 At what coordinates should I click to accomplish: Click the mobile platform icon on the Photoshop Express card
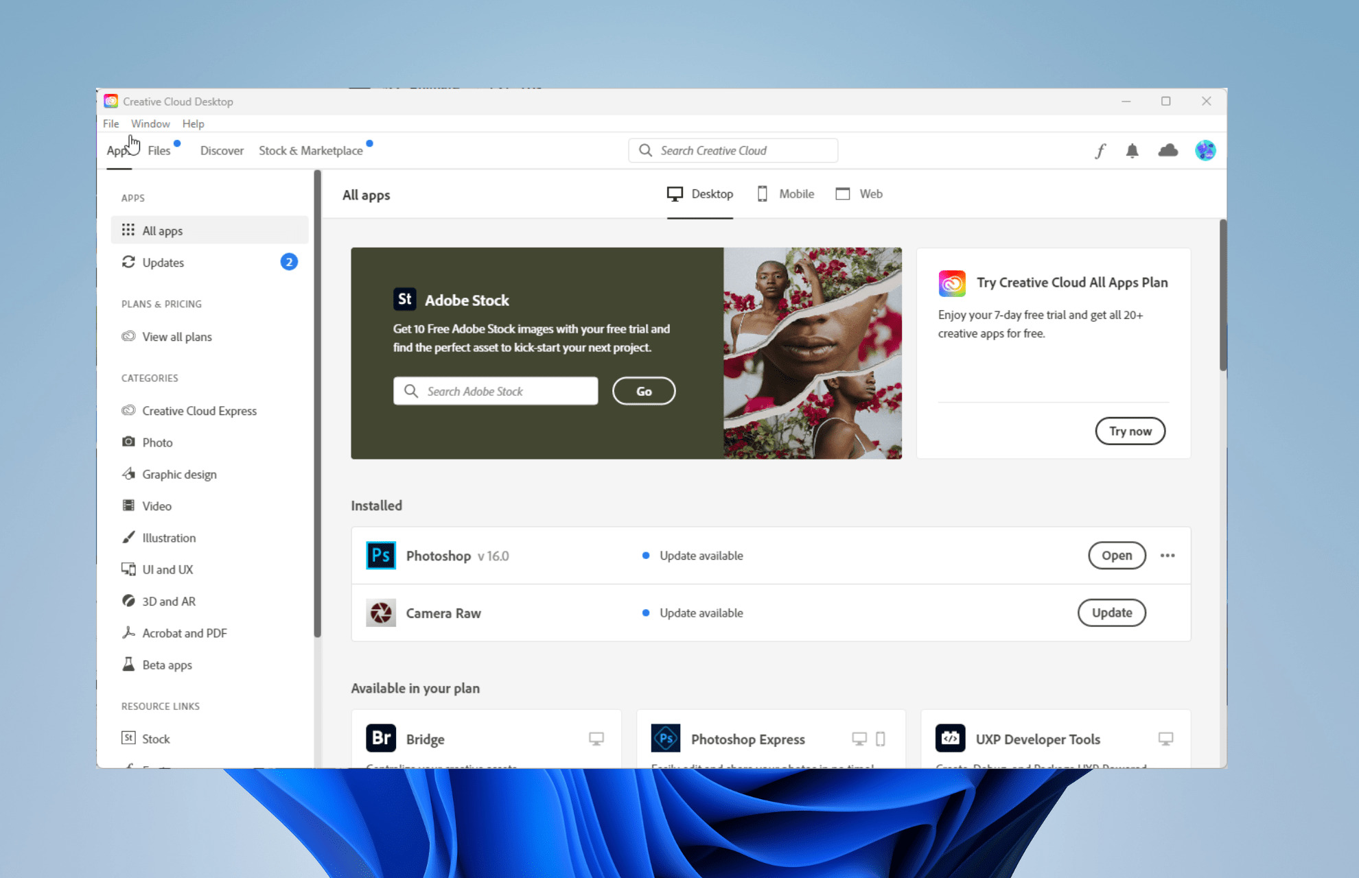click(881, 739)
